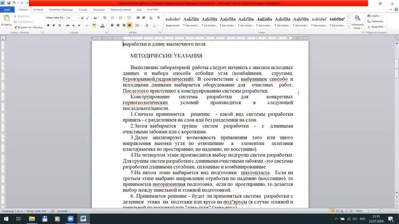399x224 pixels.
Task: Align text right
Action: [x=124, y=26]
